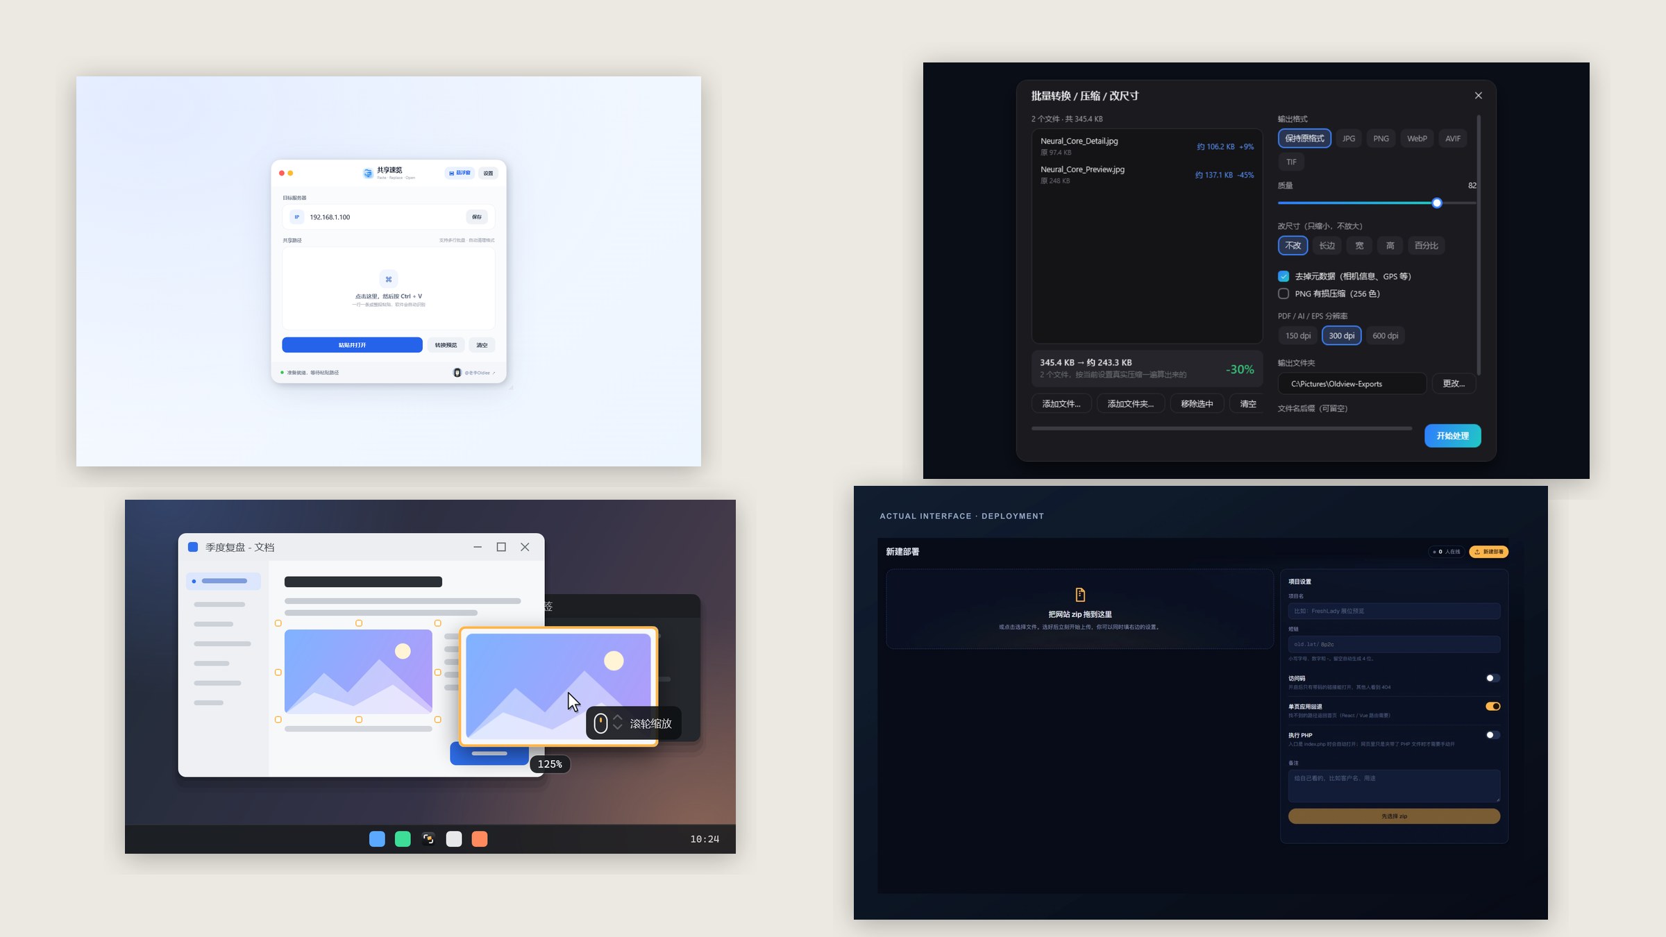Click the 192.168.1.100 server address field
The image size is (1666, 937).
point(389,217)
